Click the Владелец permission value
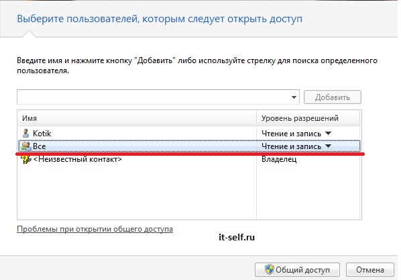The width and height of the screenshot is (401, 280). [279, 159]
